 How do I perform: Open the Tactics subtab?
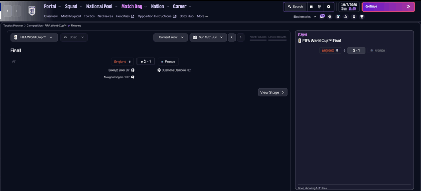pos(90,16)
